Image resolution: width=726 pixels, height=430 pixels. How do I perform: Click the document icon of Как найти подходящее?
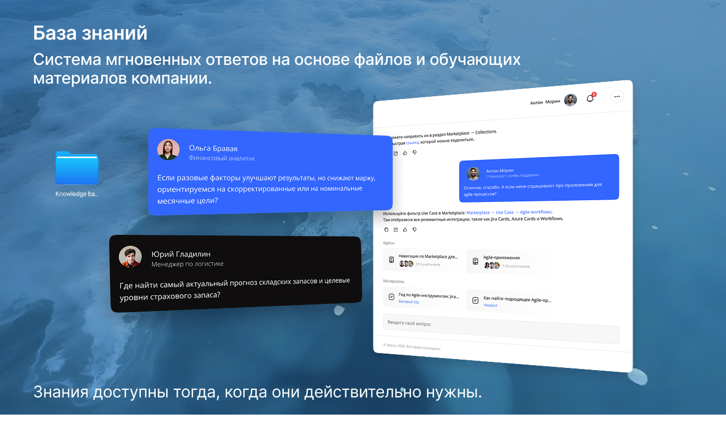coord(475,301)
